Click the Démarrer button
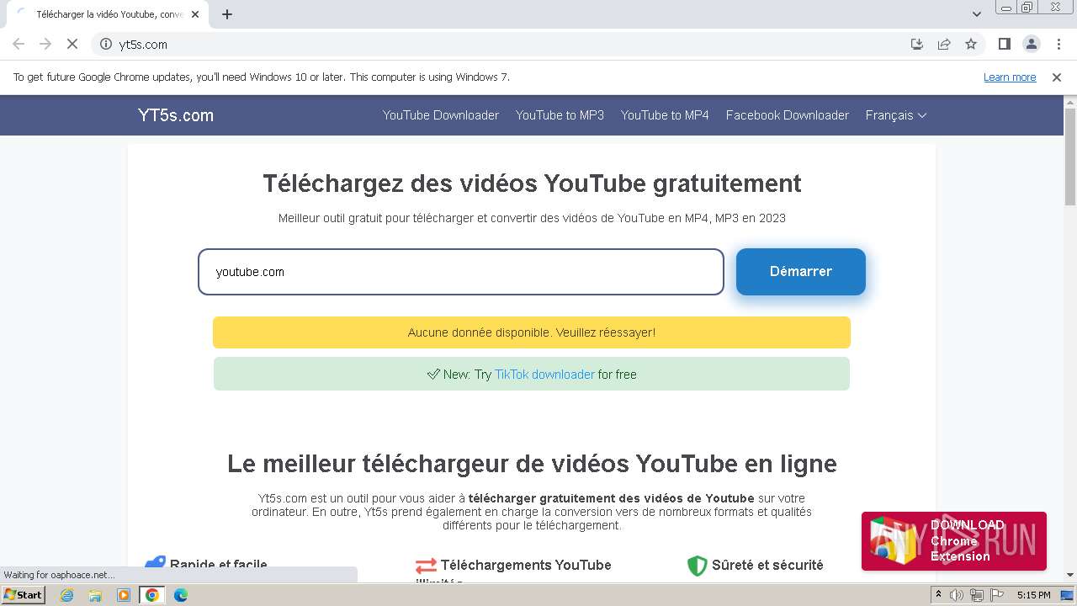 pyautogui.click(x=801, y=272)
